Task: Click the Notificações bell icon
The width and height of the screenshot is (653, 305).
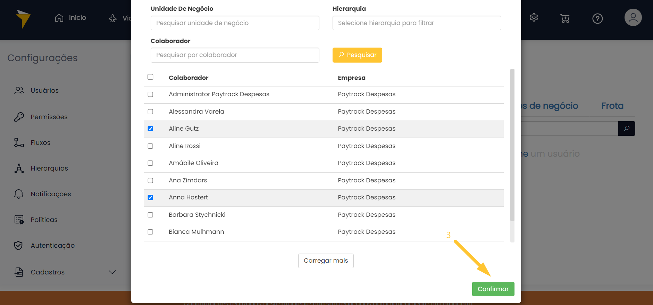Action: (x=19, y=194)
